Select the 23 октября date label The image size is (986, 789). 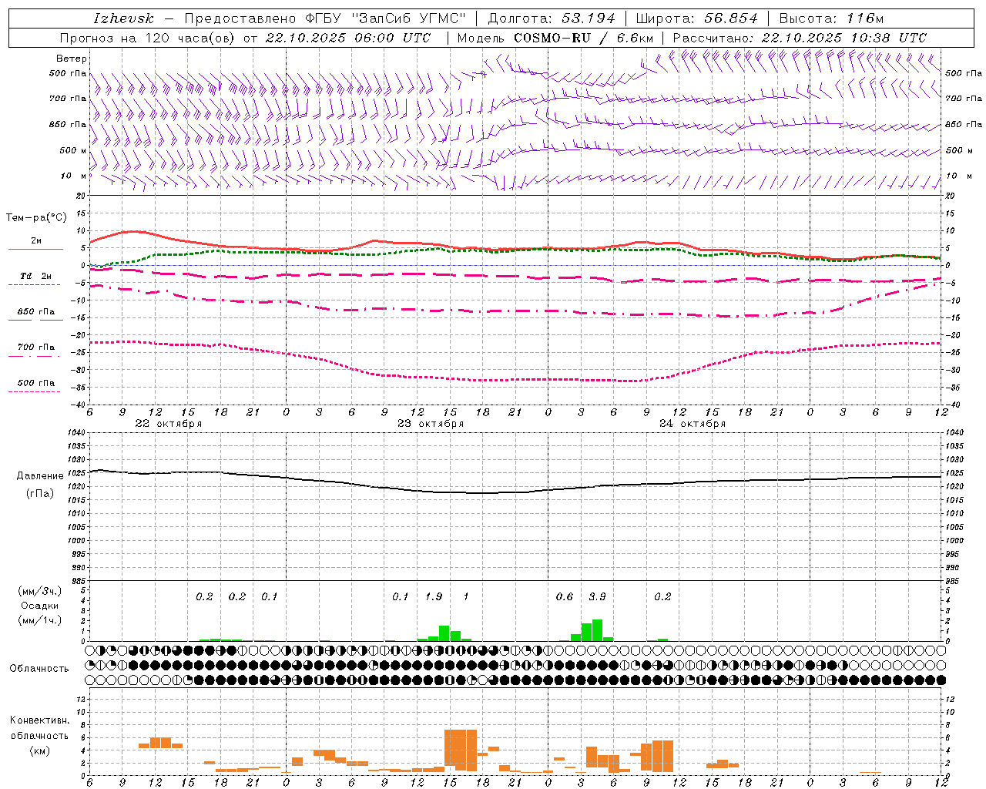431,424
